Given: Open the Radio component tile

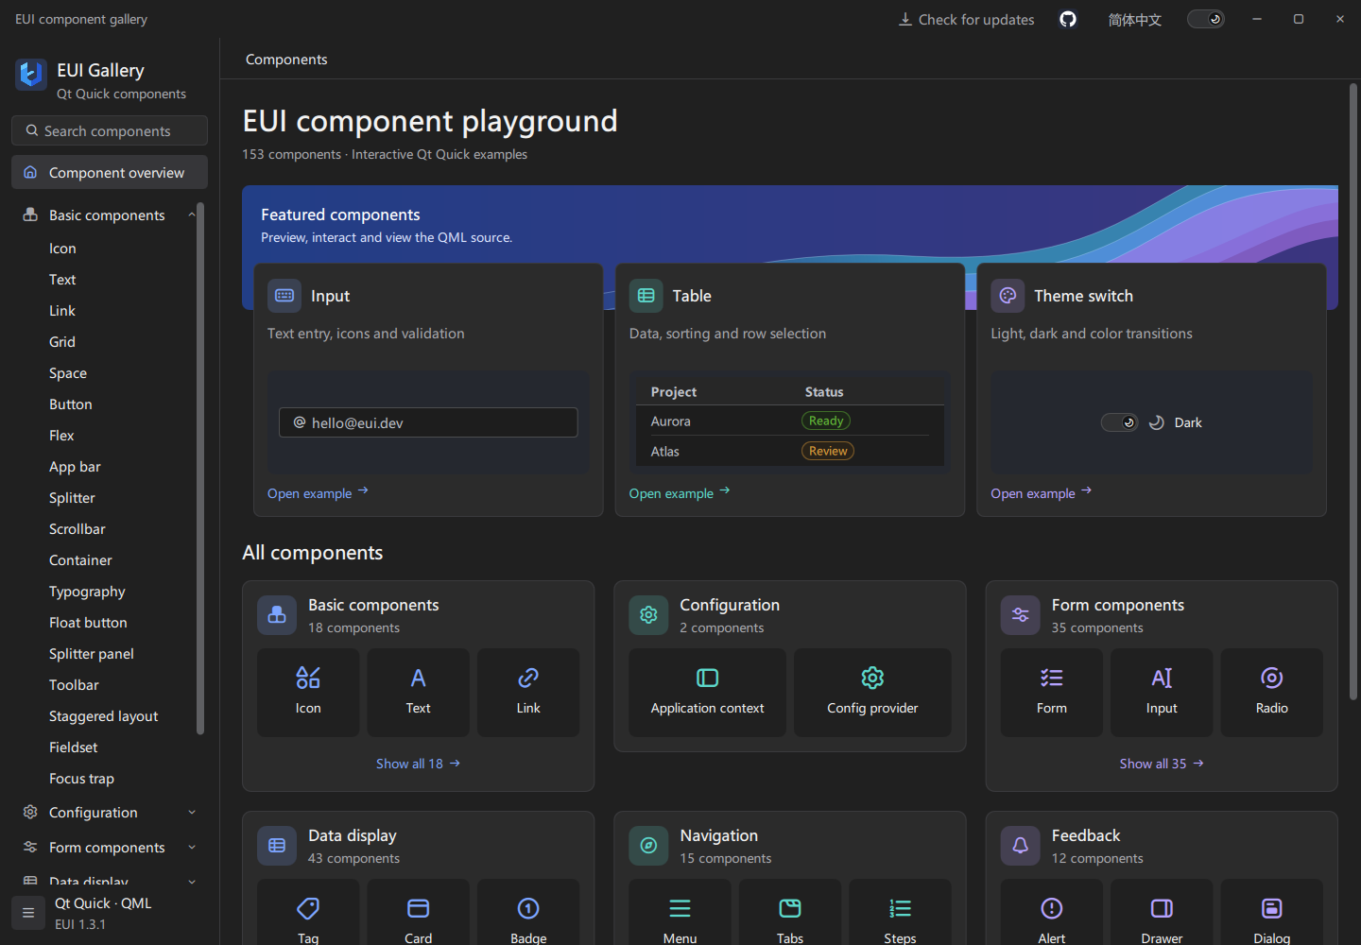Looking at the screenshot, I should 1272,693.
